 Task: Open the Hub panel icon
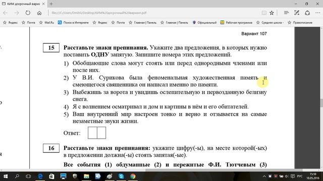[286, 13]
